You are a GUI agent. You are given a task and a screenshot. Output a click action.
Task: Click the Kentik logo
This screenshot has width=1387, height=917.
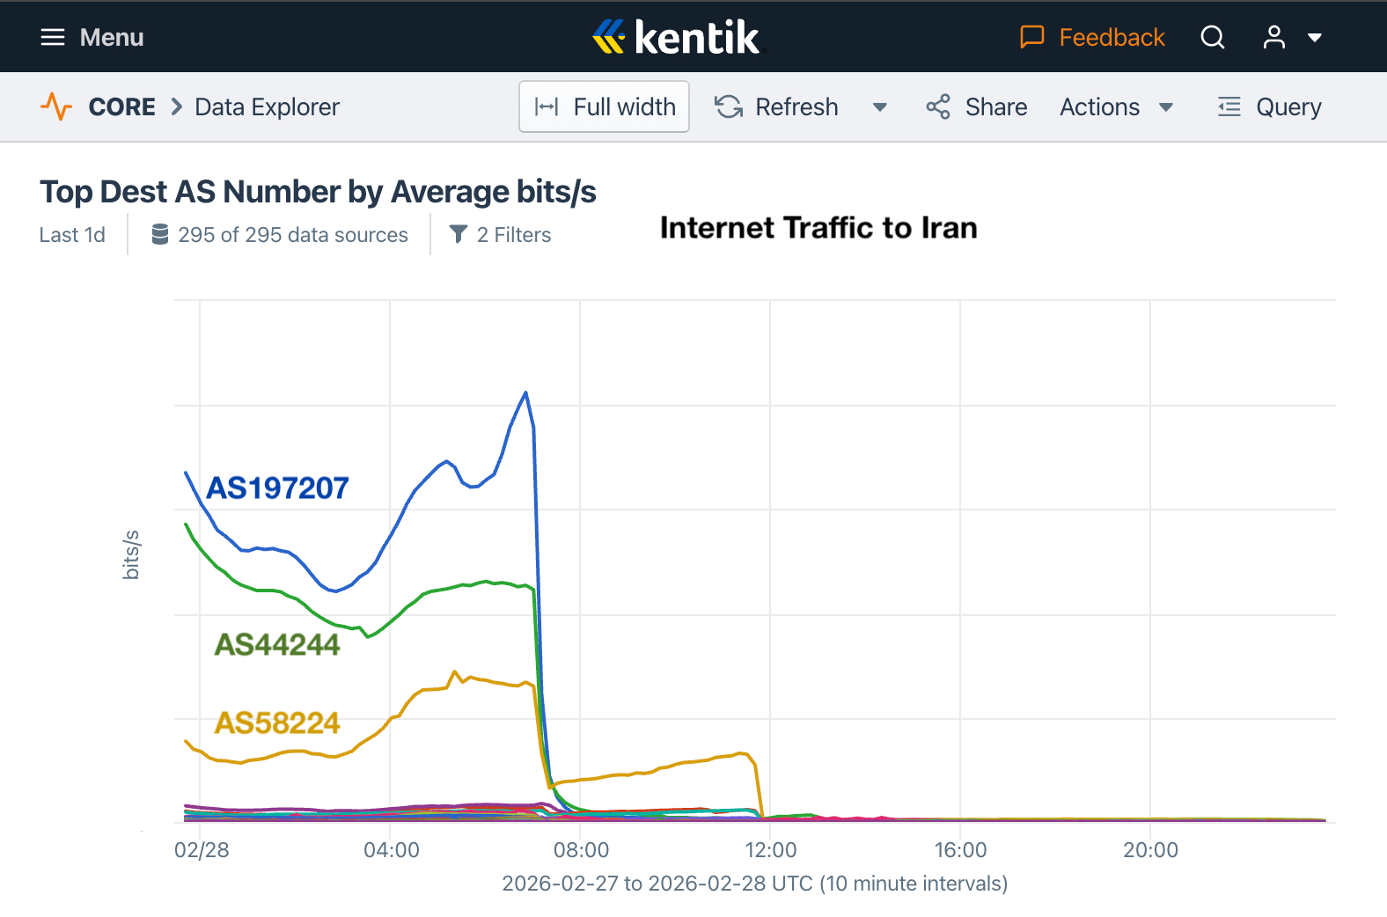(676, 37)
